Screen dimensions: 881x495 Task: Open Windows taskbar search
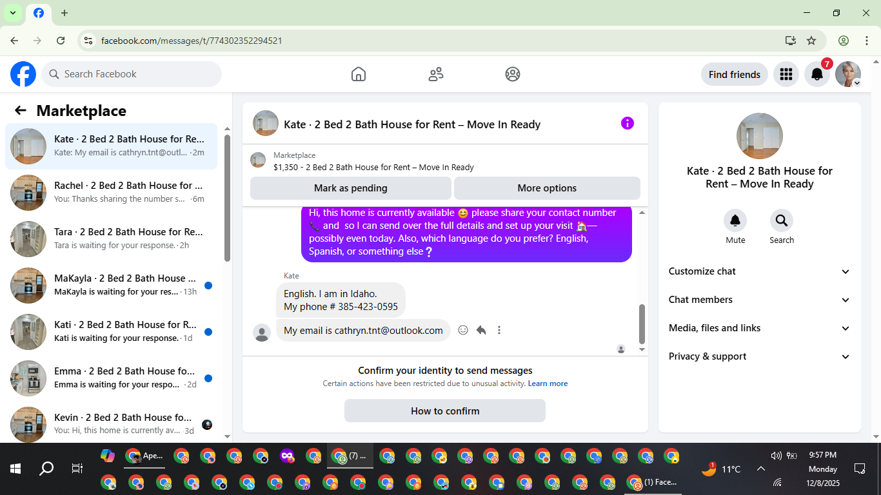(x=46, y=469)
